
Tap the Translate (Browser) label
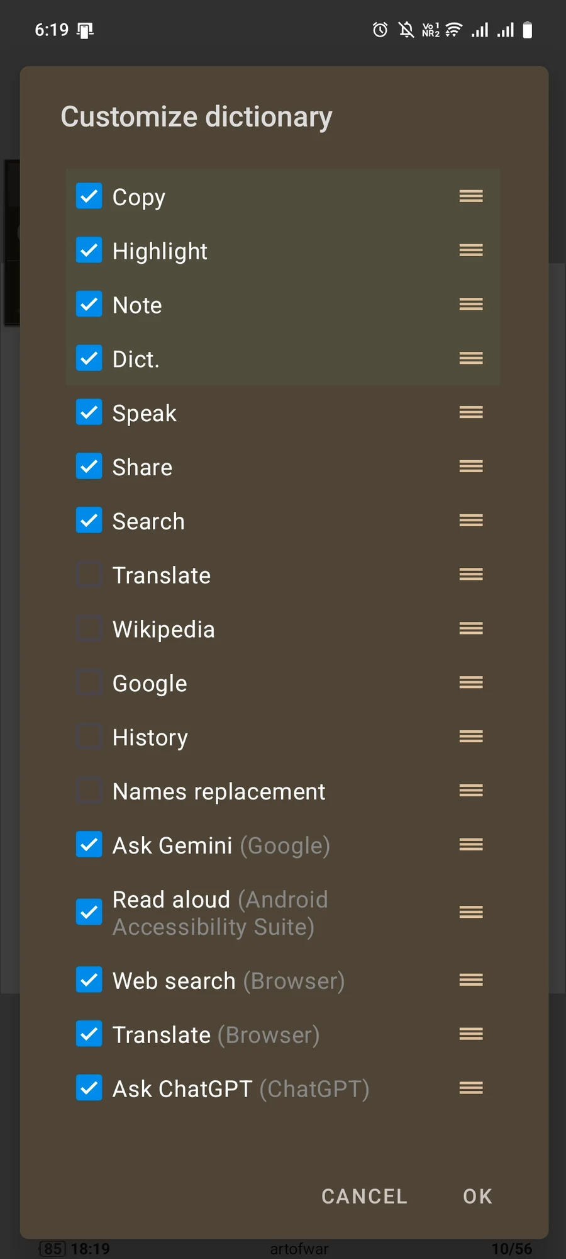[216, 1035]
